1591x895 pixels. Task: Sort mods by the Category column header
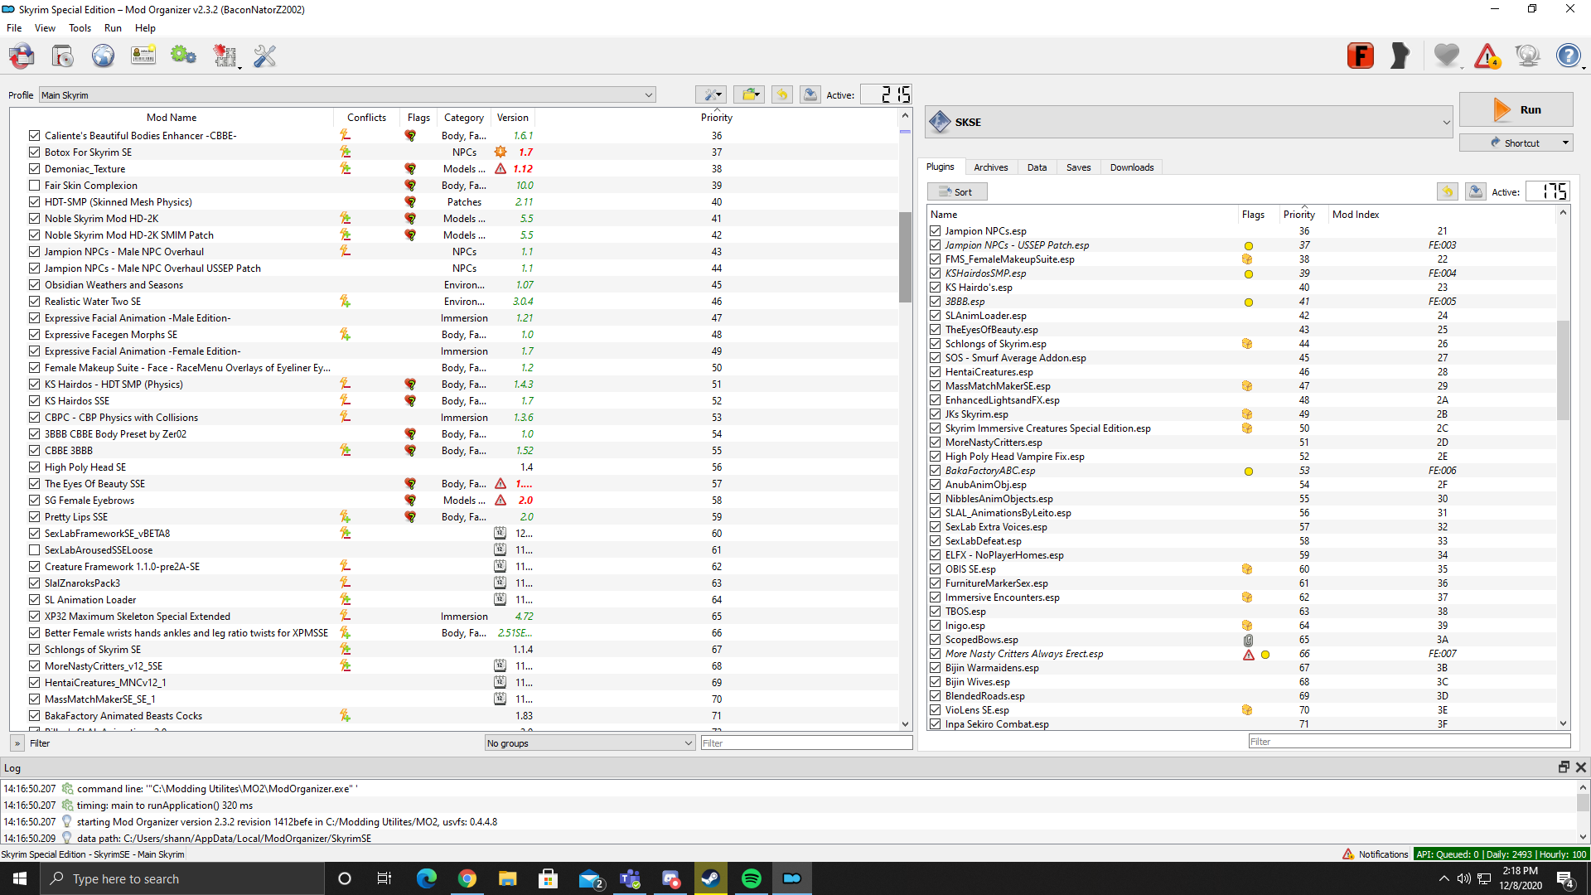coord(464,118)
